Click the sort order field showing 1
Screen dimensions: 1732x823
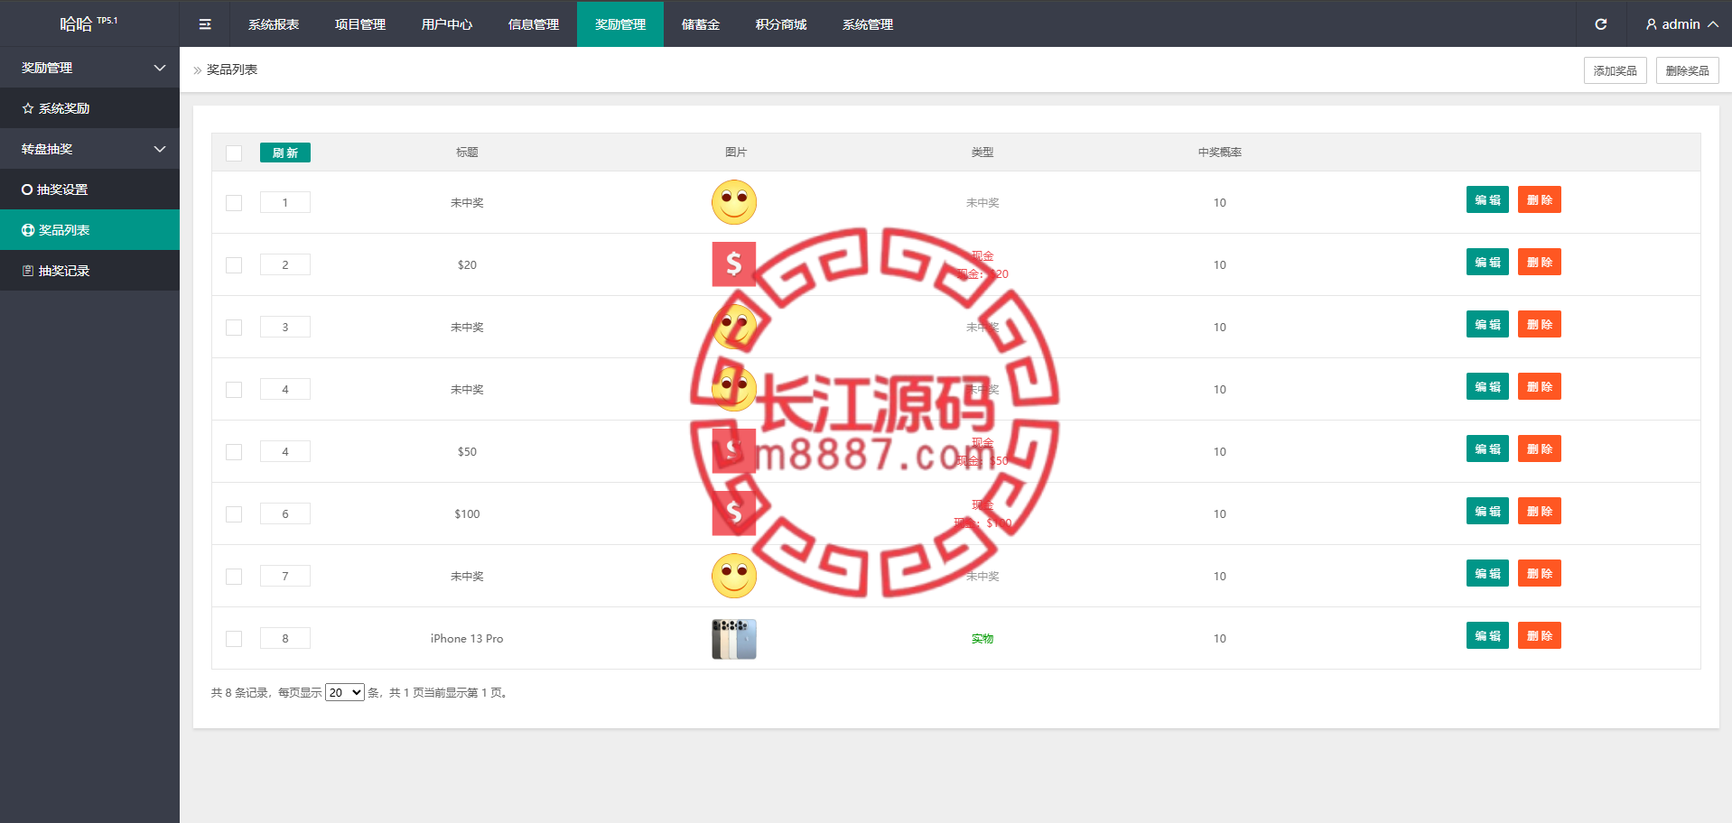pos(285,202)
